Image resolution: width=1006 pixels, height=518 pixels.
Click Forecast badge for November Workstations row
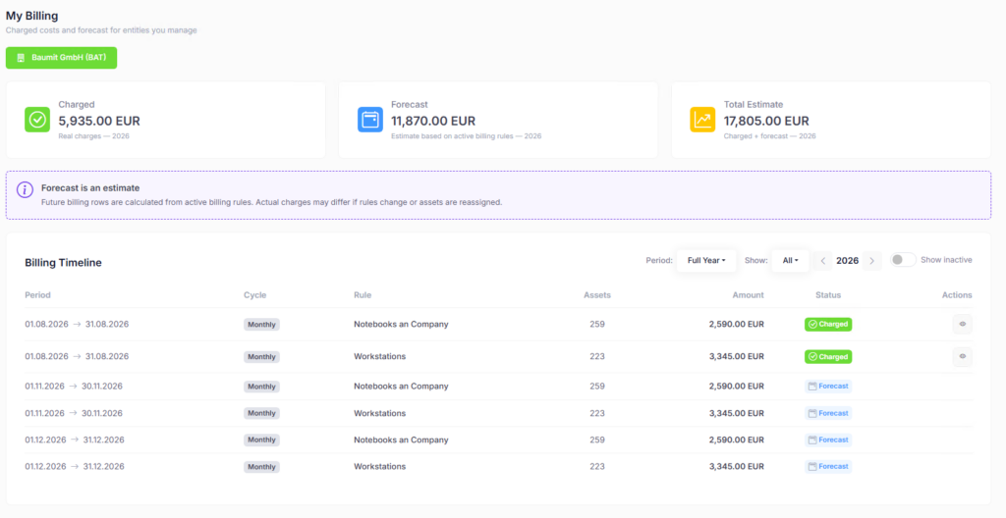828,413
